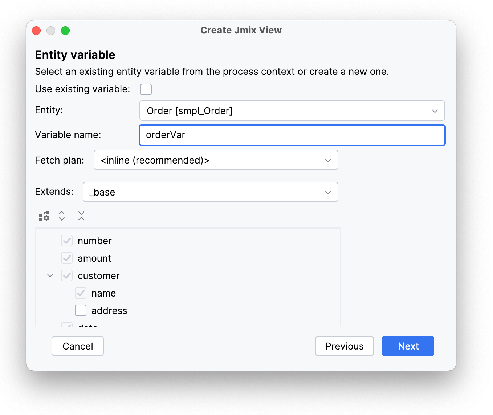Open the Entity dropdown

click(292, 111)
